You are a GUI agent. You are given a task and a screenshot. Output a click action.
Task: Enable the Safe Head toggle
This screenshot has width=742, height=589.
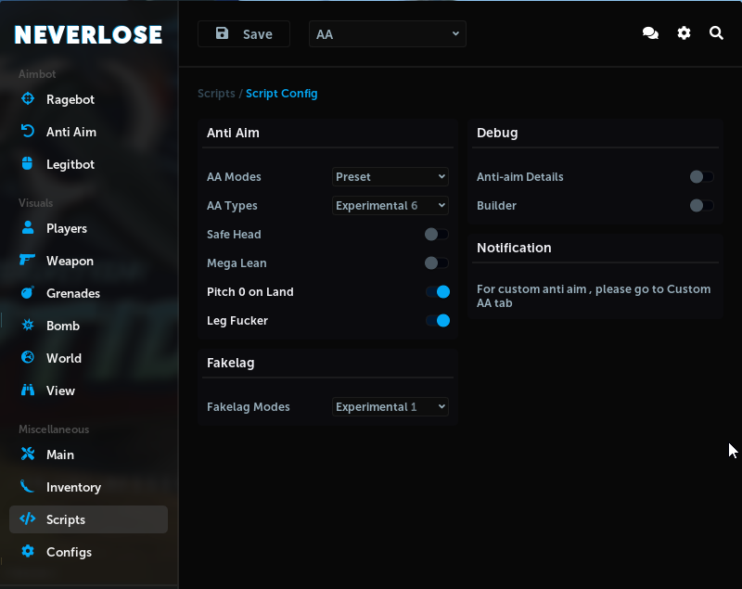436,235
